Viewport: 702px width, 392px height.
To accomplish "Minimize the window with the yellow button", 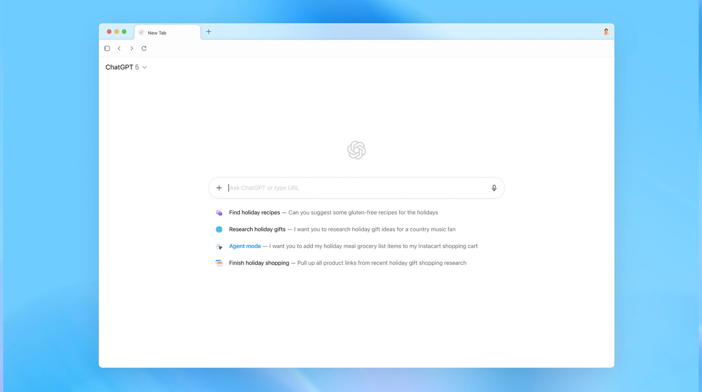I will point(117,32).
